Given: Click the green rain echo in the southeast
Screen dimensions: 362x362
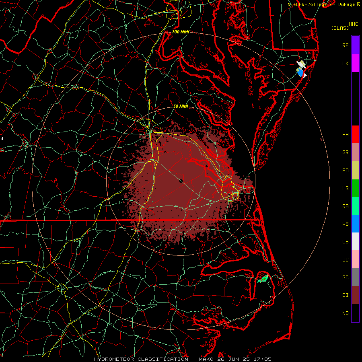Looking at the screenshot, I should [x=263, y=279].
